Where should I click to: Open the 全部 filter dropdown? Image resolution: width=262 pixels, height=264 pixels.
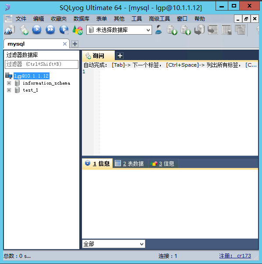(113, 244)
